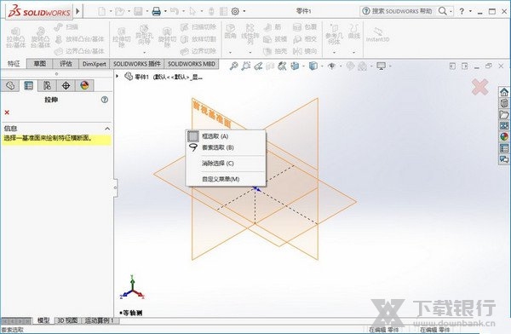The height and width of the screenshot is (334, 511).
Task: Choose the 拔模 draft tool
Action: [275, 39]
